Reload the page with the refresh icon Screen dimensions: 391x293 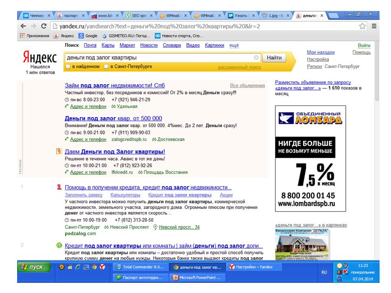[44, 26]
